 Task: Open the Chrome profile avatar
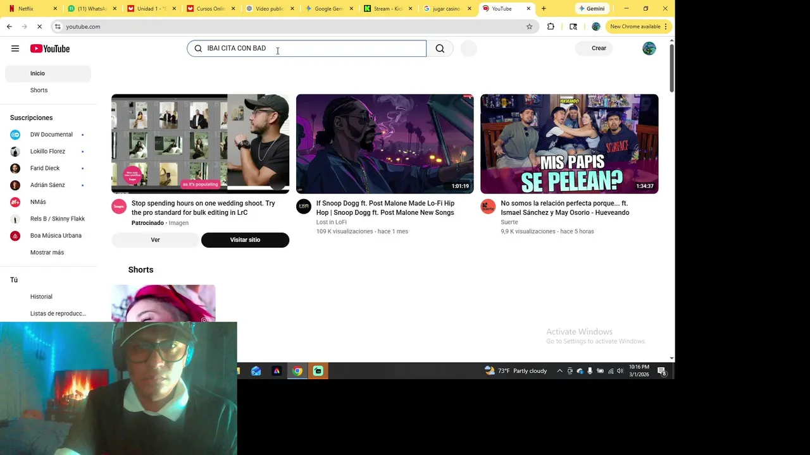tap(596, 27)
